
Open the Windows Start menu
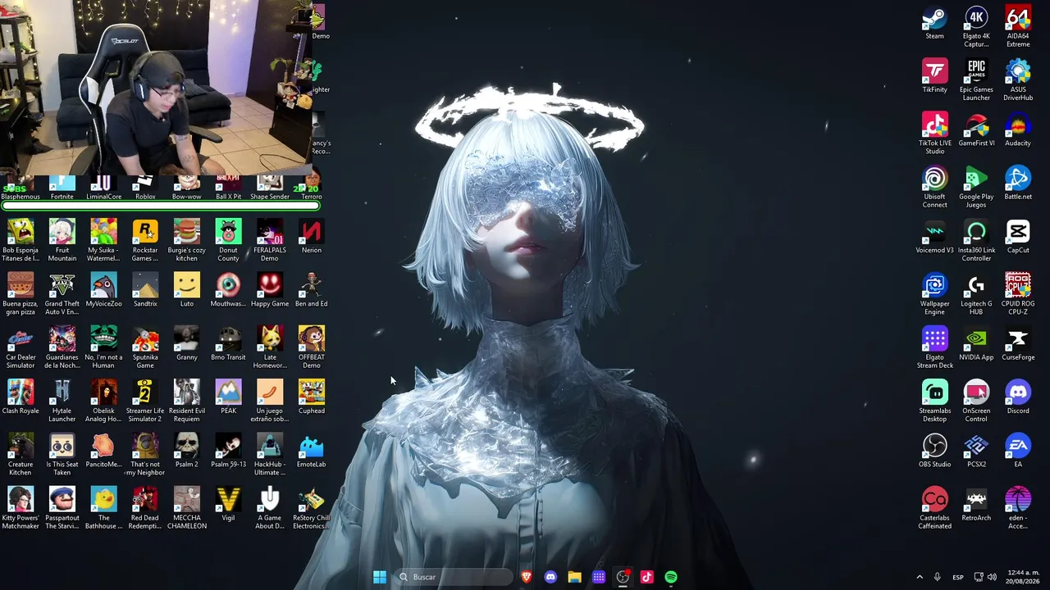pos(380,577)
